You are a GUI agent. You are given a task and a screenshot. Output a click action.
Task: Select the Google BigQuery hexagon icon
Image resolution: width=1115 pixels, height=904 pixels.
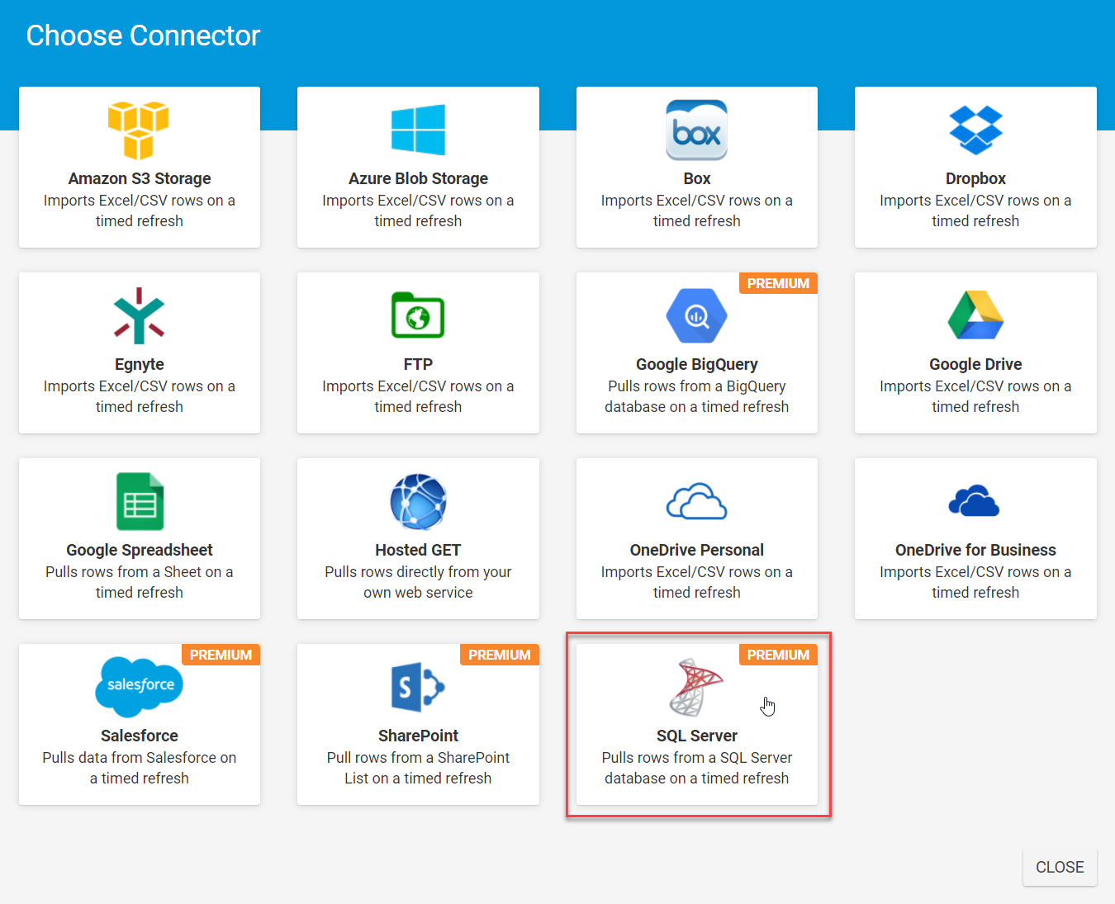696,315
